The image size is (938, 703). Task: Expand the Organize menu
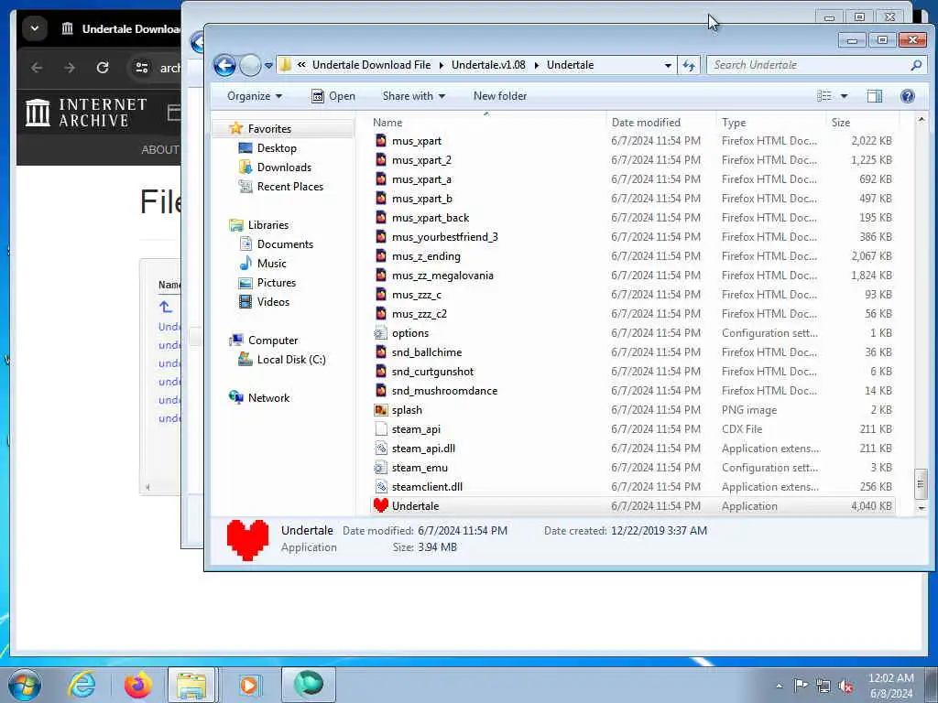click(x=255, y=96)
